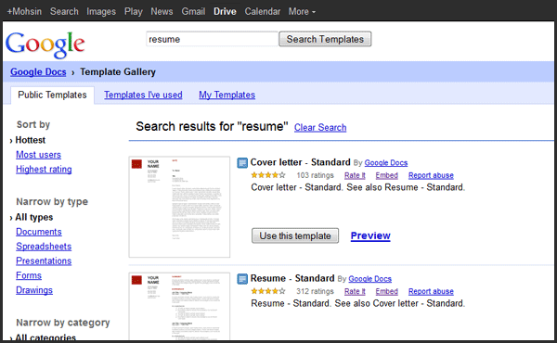The height and width of the screenshot is (343, 557).
Task: Click the template search input field
Action: 212,39
